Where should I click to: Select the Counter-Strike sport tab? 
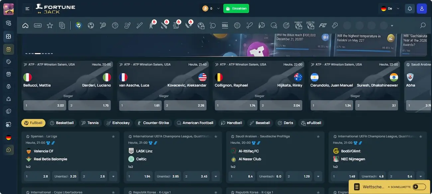point(153,123)
